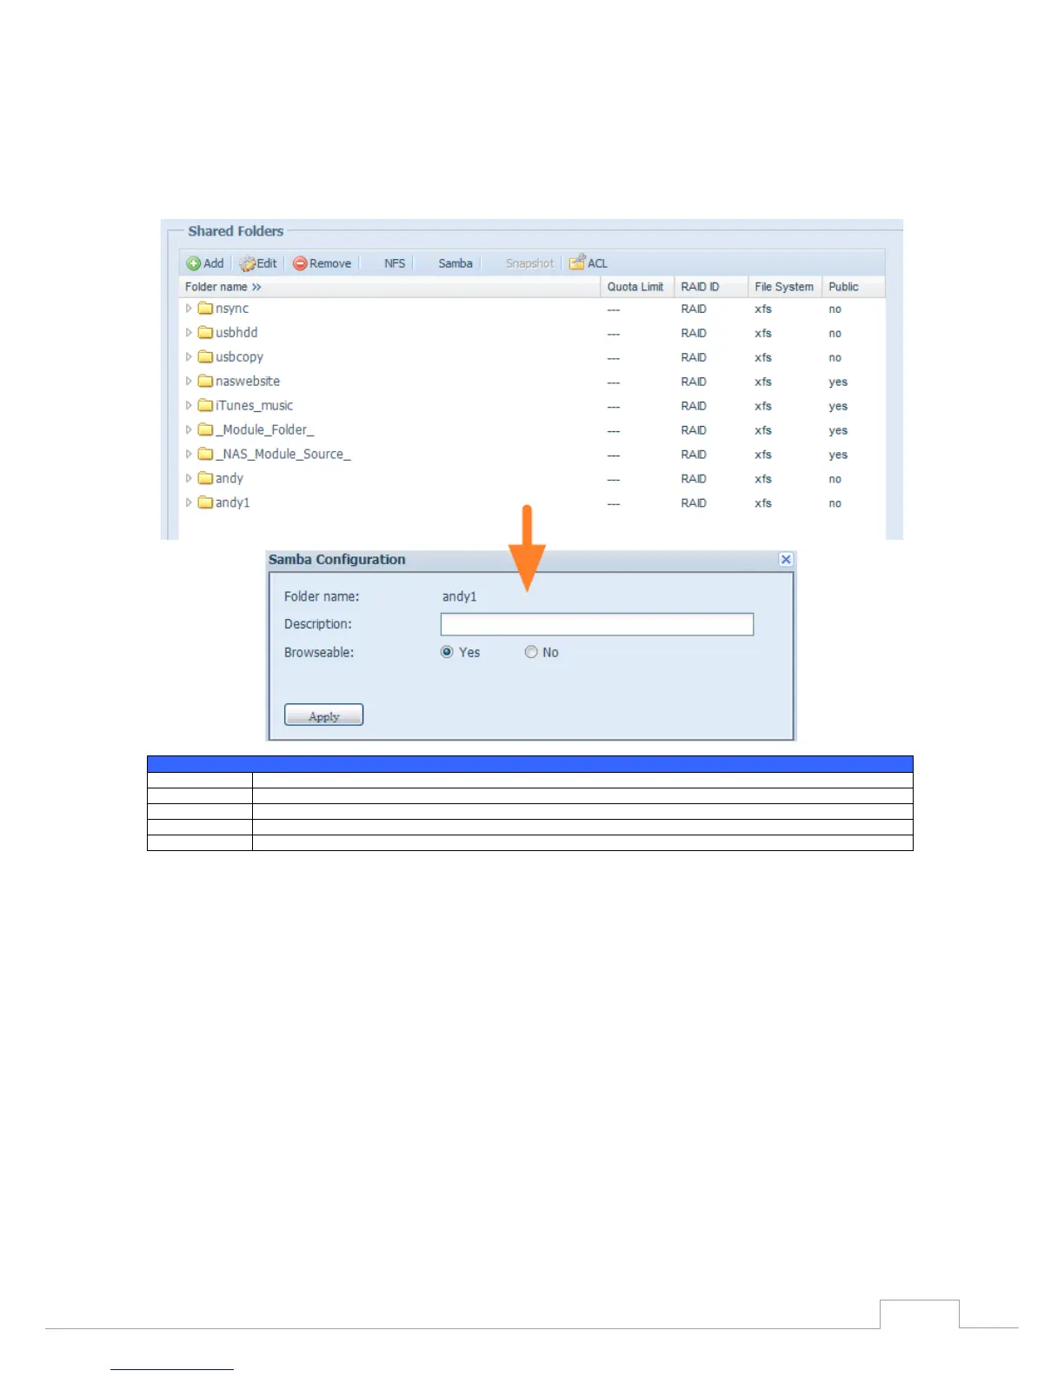This screenshot has width=1064, height=1377.
Task: Click the Public value in andy1 row
Action: pos(835,503)
